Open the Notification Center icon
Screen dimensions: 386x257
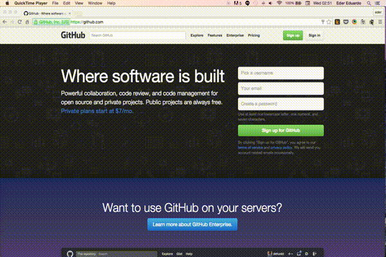tap(378, 3)
